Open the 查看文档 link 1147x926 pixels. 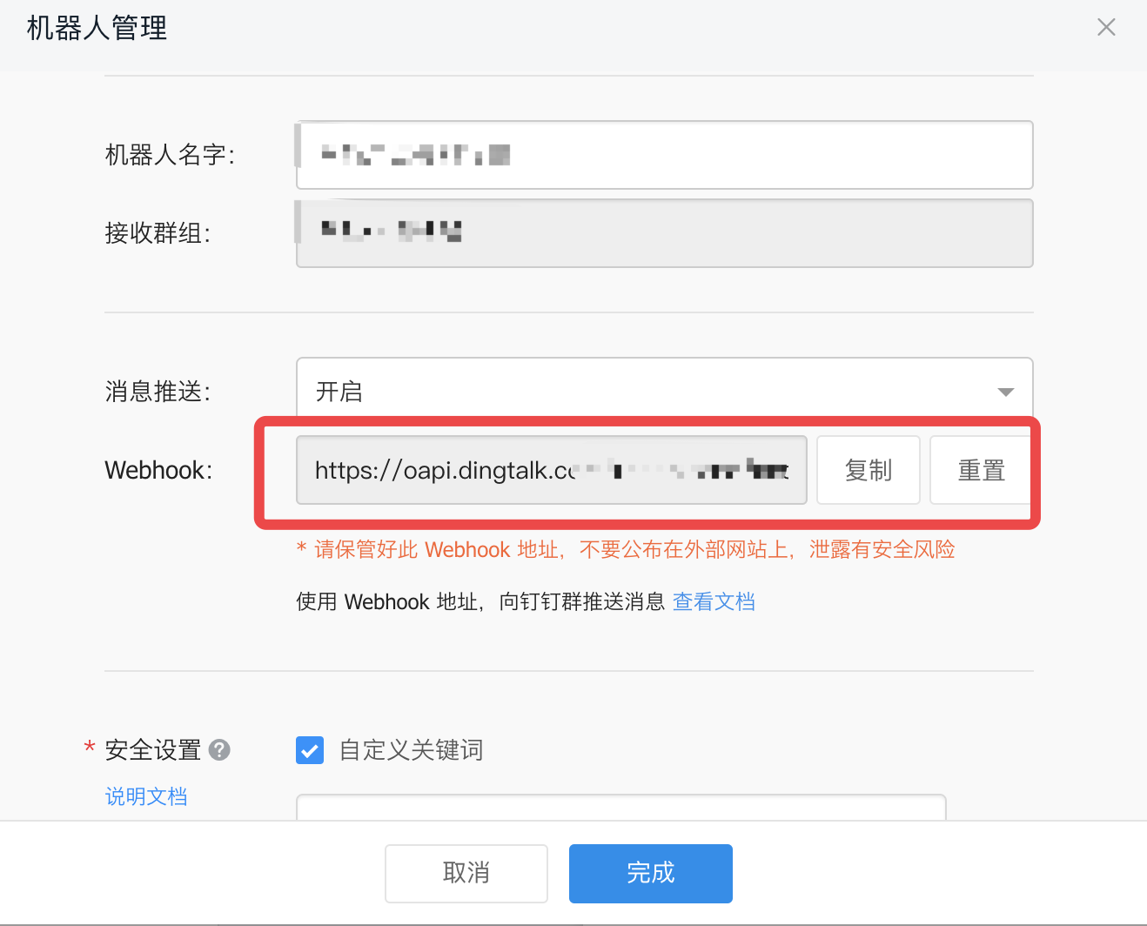coord(714,601)
